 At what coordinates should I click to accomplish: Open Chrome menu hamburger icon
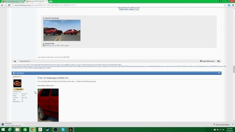tap(233, 5)
